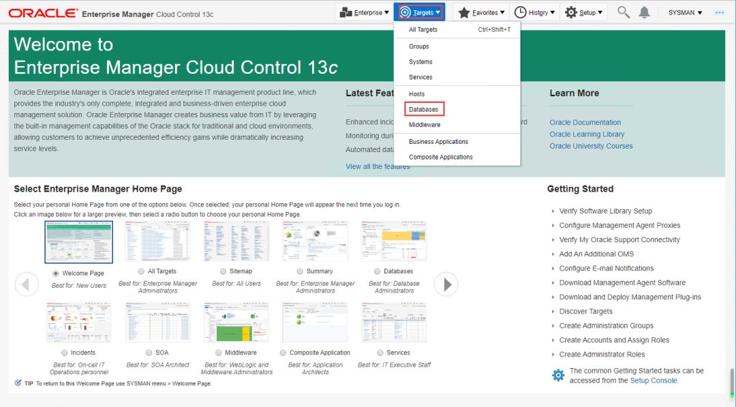Expand Download and Deploy Management Plug-ins

[x=553, y=297]
